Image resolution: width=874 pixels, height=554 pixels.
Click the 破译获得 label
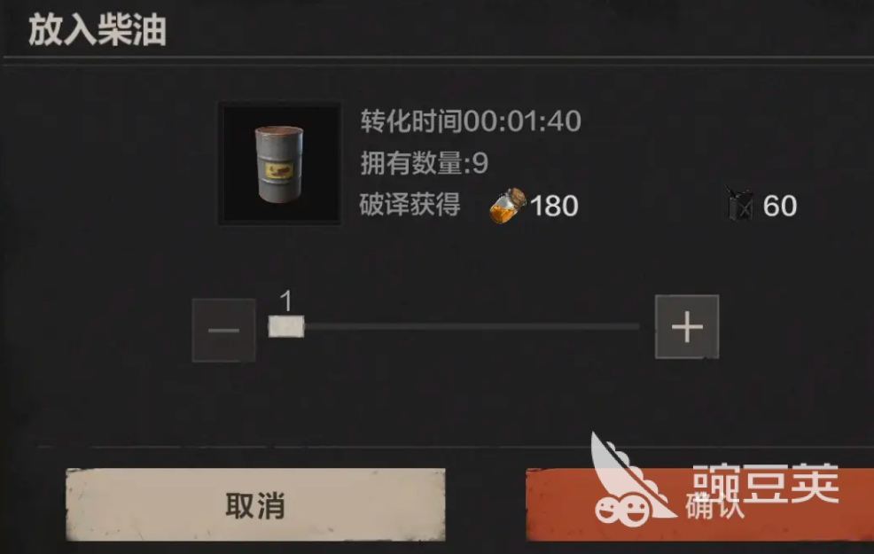pos(410,205)
